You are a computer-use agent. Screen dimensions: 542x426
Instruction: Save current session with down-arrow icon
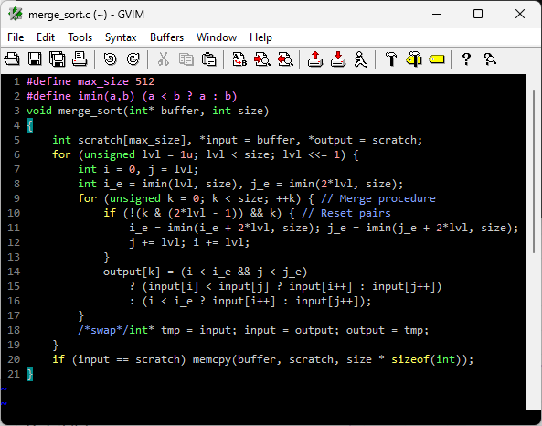pos(338,59)
